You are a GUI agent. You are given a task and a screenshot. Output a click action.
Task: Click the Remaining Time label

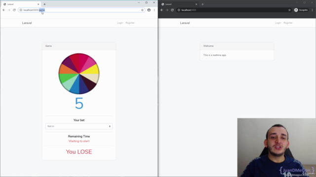point(79,136)
